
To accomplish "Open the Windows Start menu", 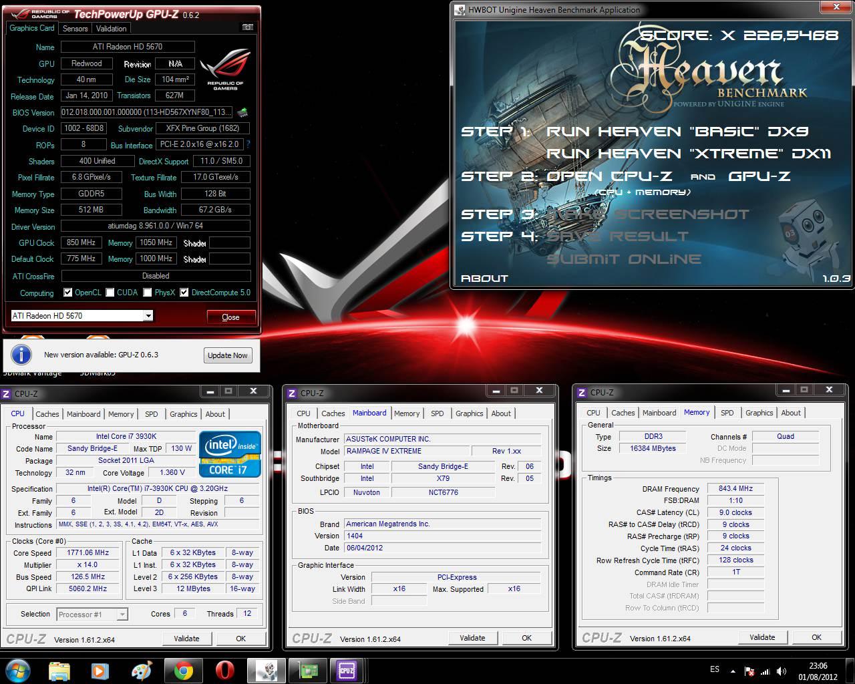I will [x=17, y=670].
